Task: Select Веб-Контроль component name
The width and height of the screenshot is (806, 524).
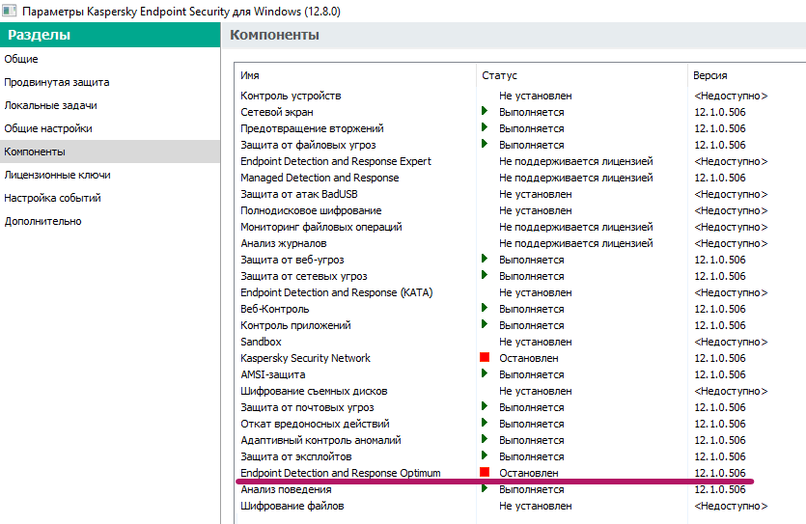Action: click(275, 309)
